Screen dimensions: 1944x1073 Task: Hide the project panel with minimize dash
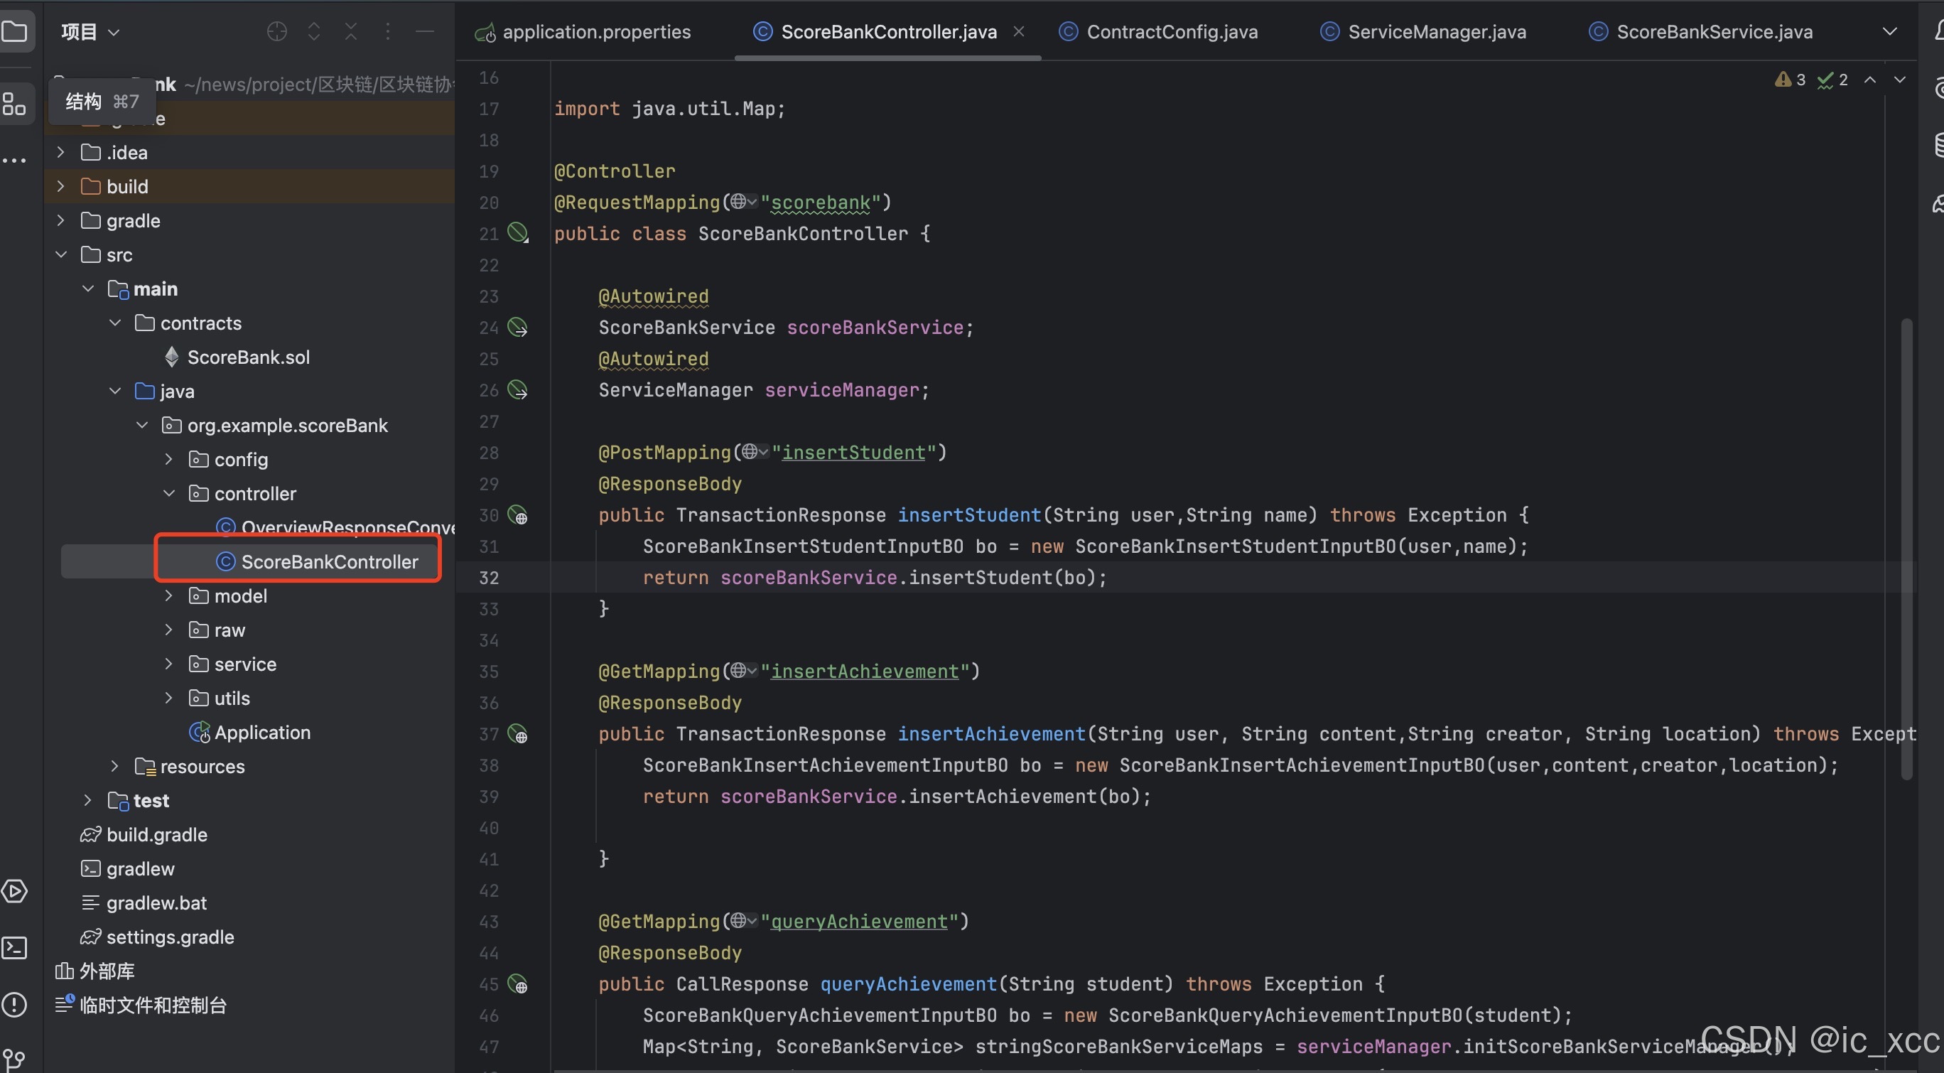pos(425,32)
